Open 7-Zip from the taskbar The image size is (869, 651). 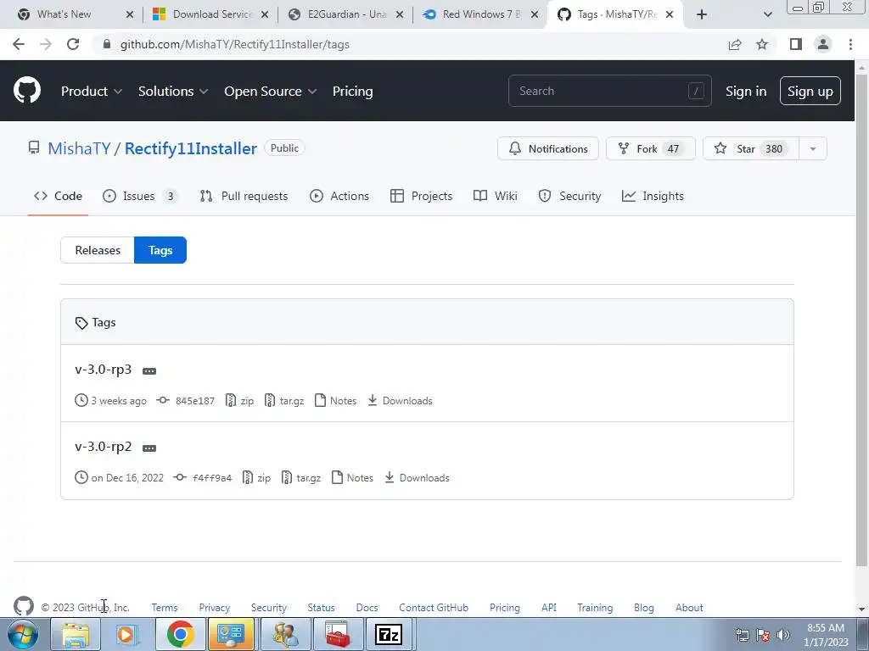389,634
